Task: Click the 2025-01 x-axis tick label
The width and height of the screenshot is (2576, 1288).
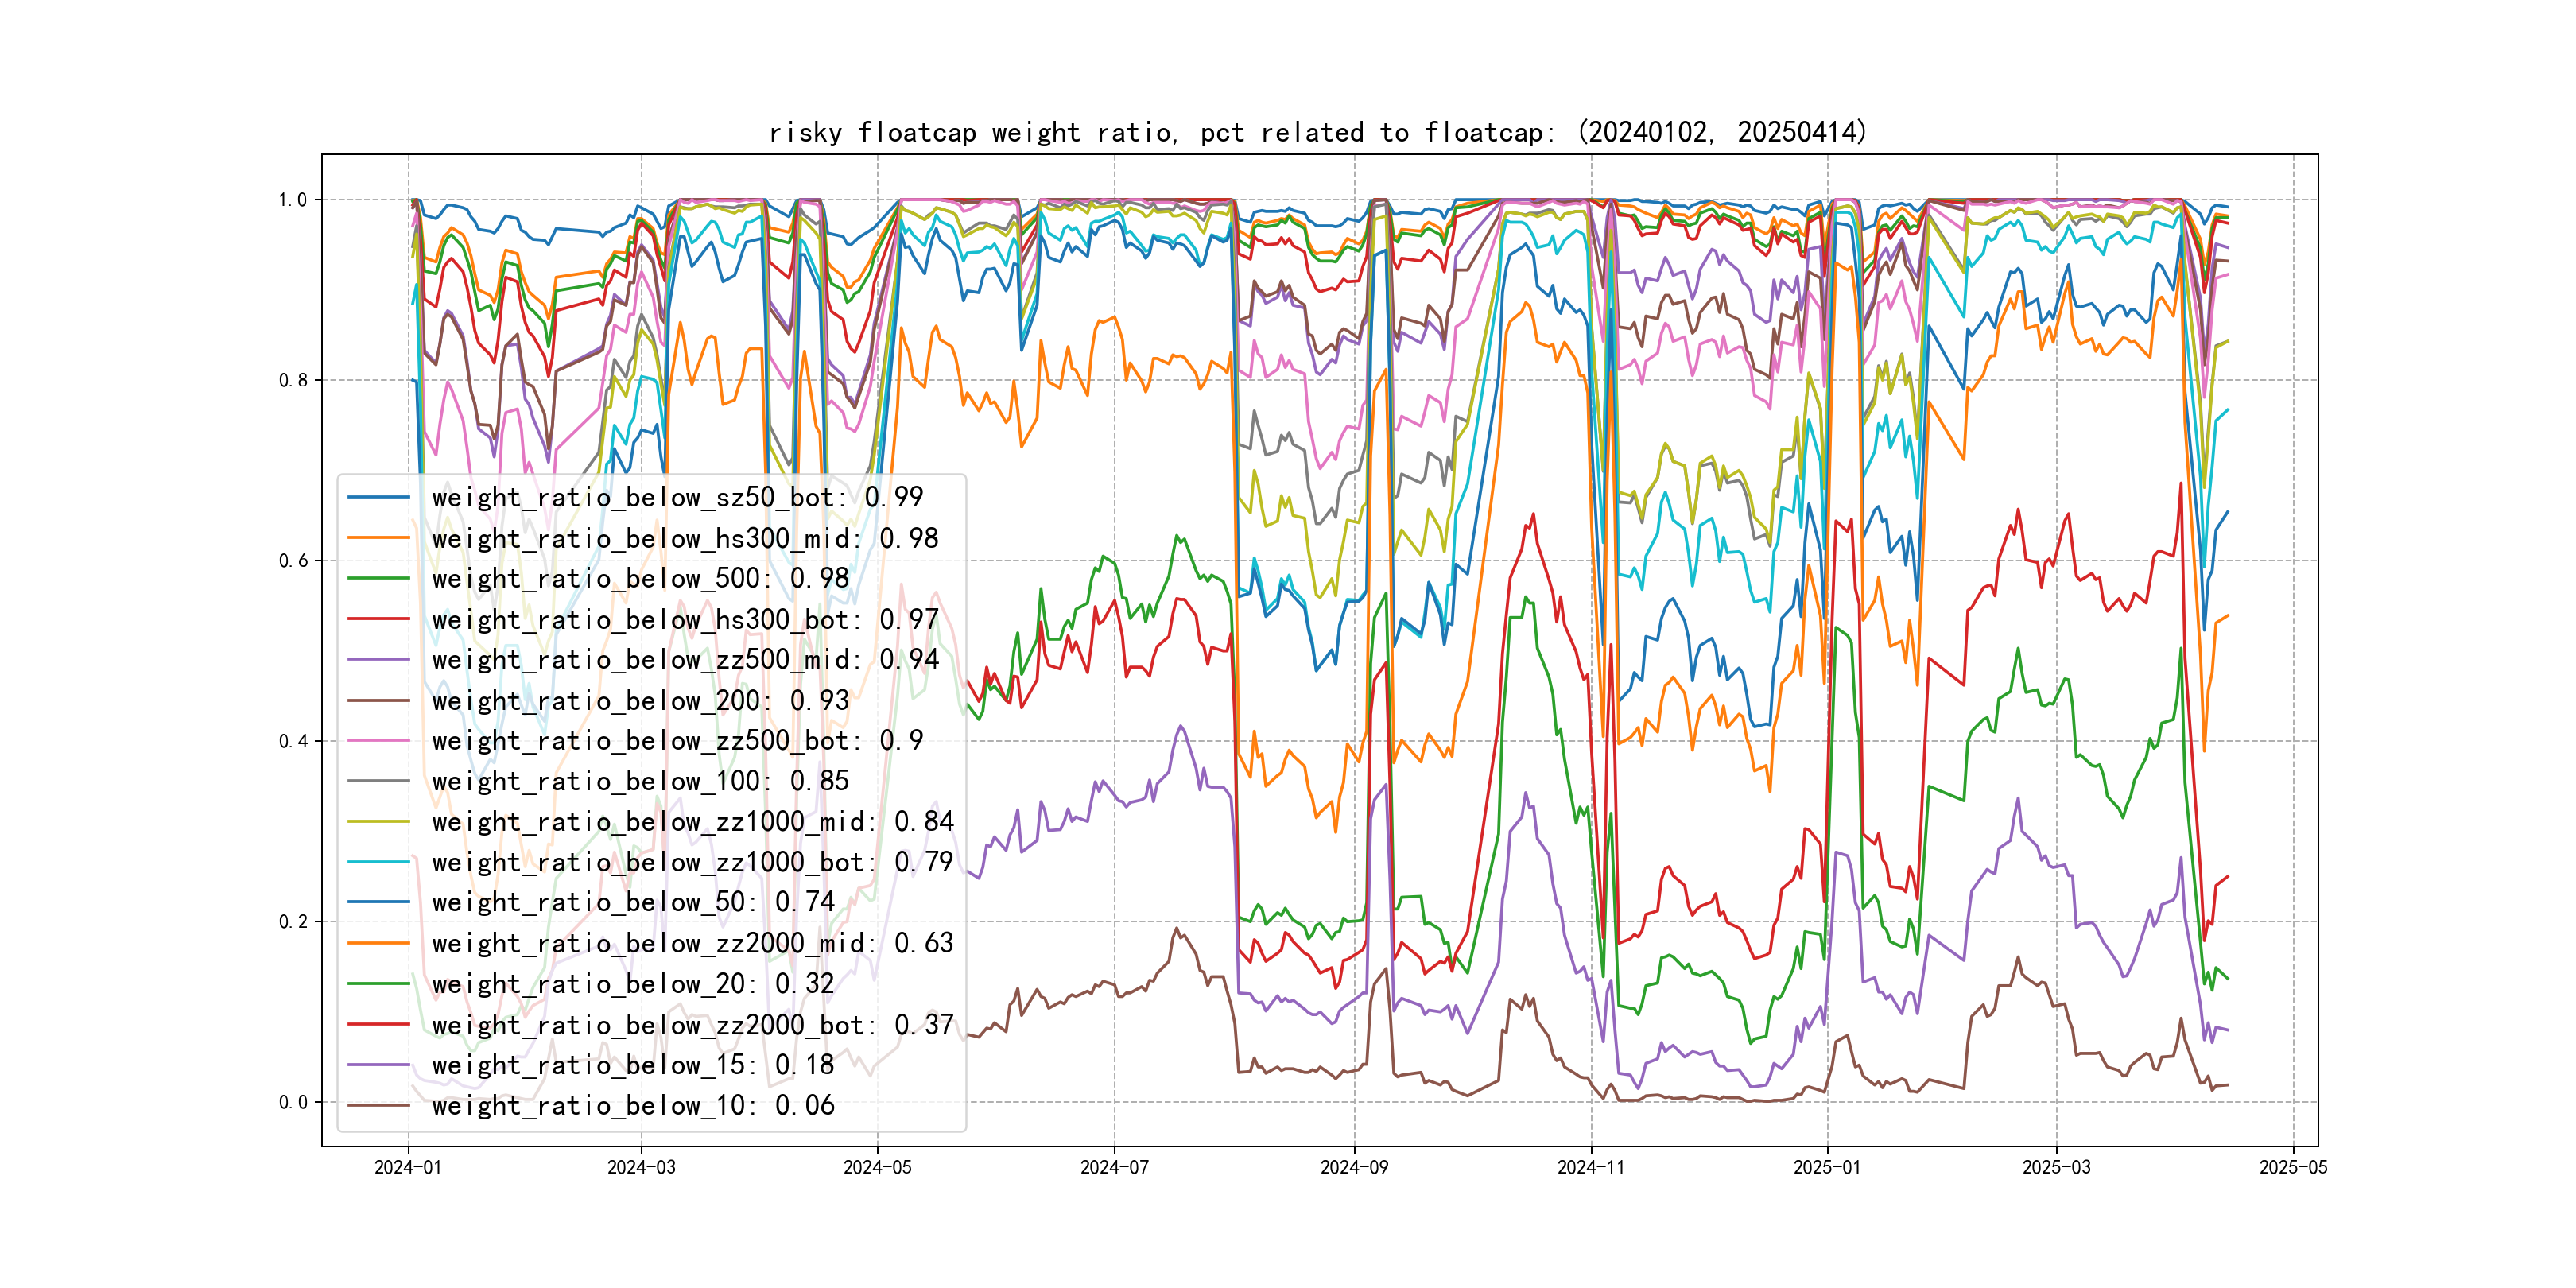Action: [x=1827, y=1167]
